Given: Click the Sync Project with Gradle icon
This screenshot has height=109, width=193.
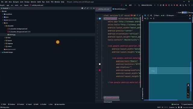Looking at the screenshot, I should [x=180, y=5].
